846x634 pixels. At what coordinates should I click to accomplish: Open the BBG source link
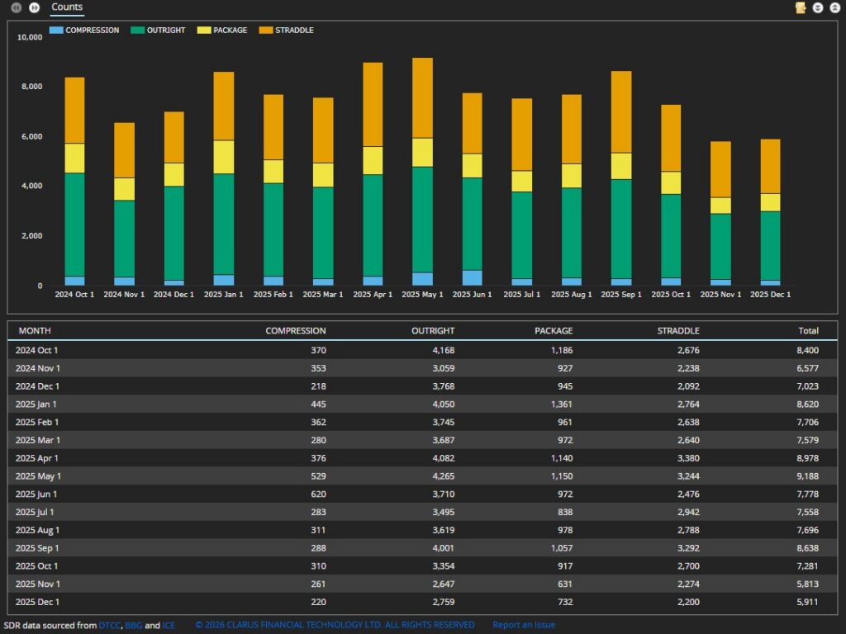(x=133, y=626)
